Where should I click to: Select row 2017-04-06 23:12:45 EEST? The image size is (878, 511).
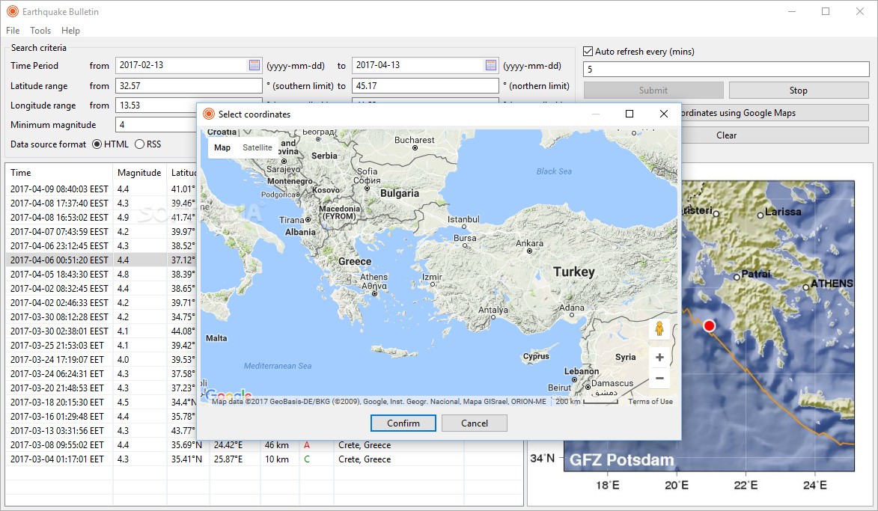point(101,245)
